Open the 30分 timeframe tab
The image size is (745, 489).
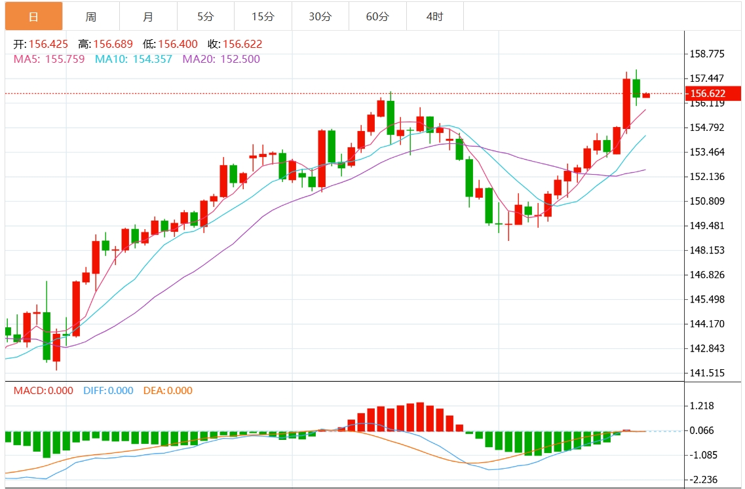point(320,16)
